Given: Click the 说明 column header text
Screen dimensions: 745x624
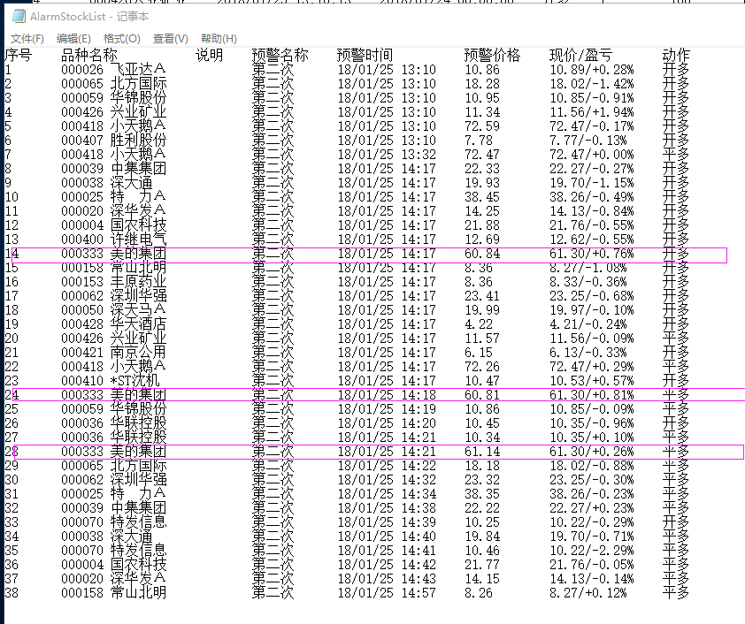Looking at the screenshot, I should tap(209, 55).
